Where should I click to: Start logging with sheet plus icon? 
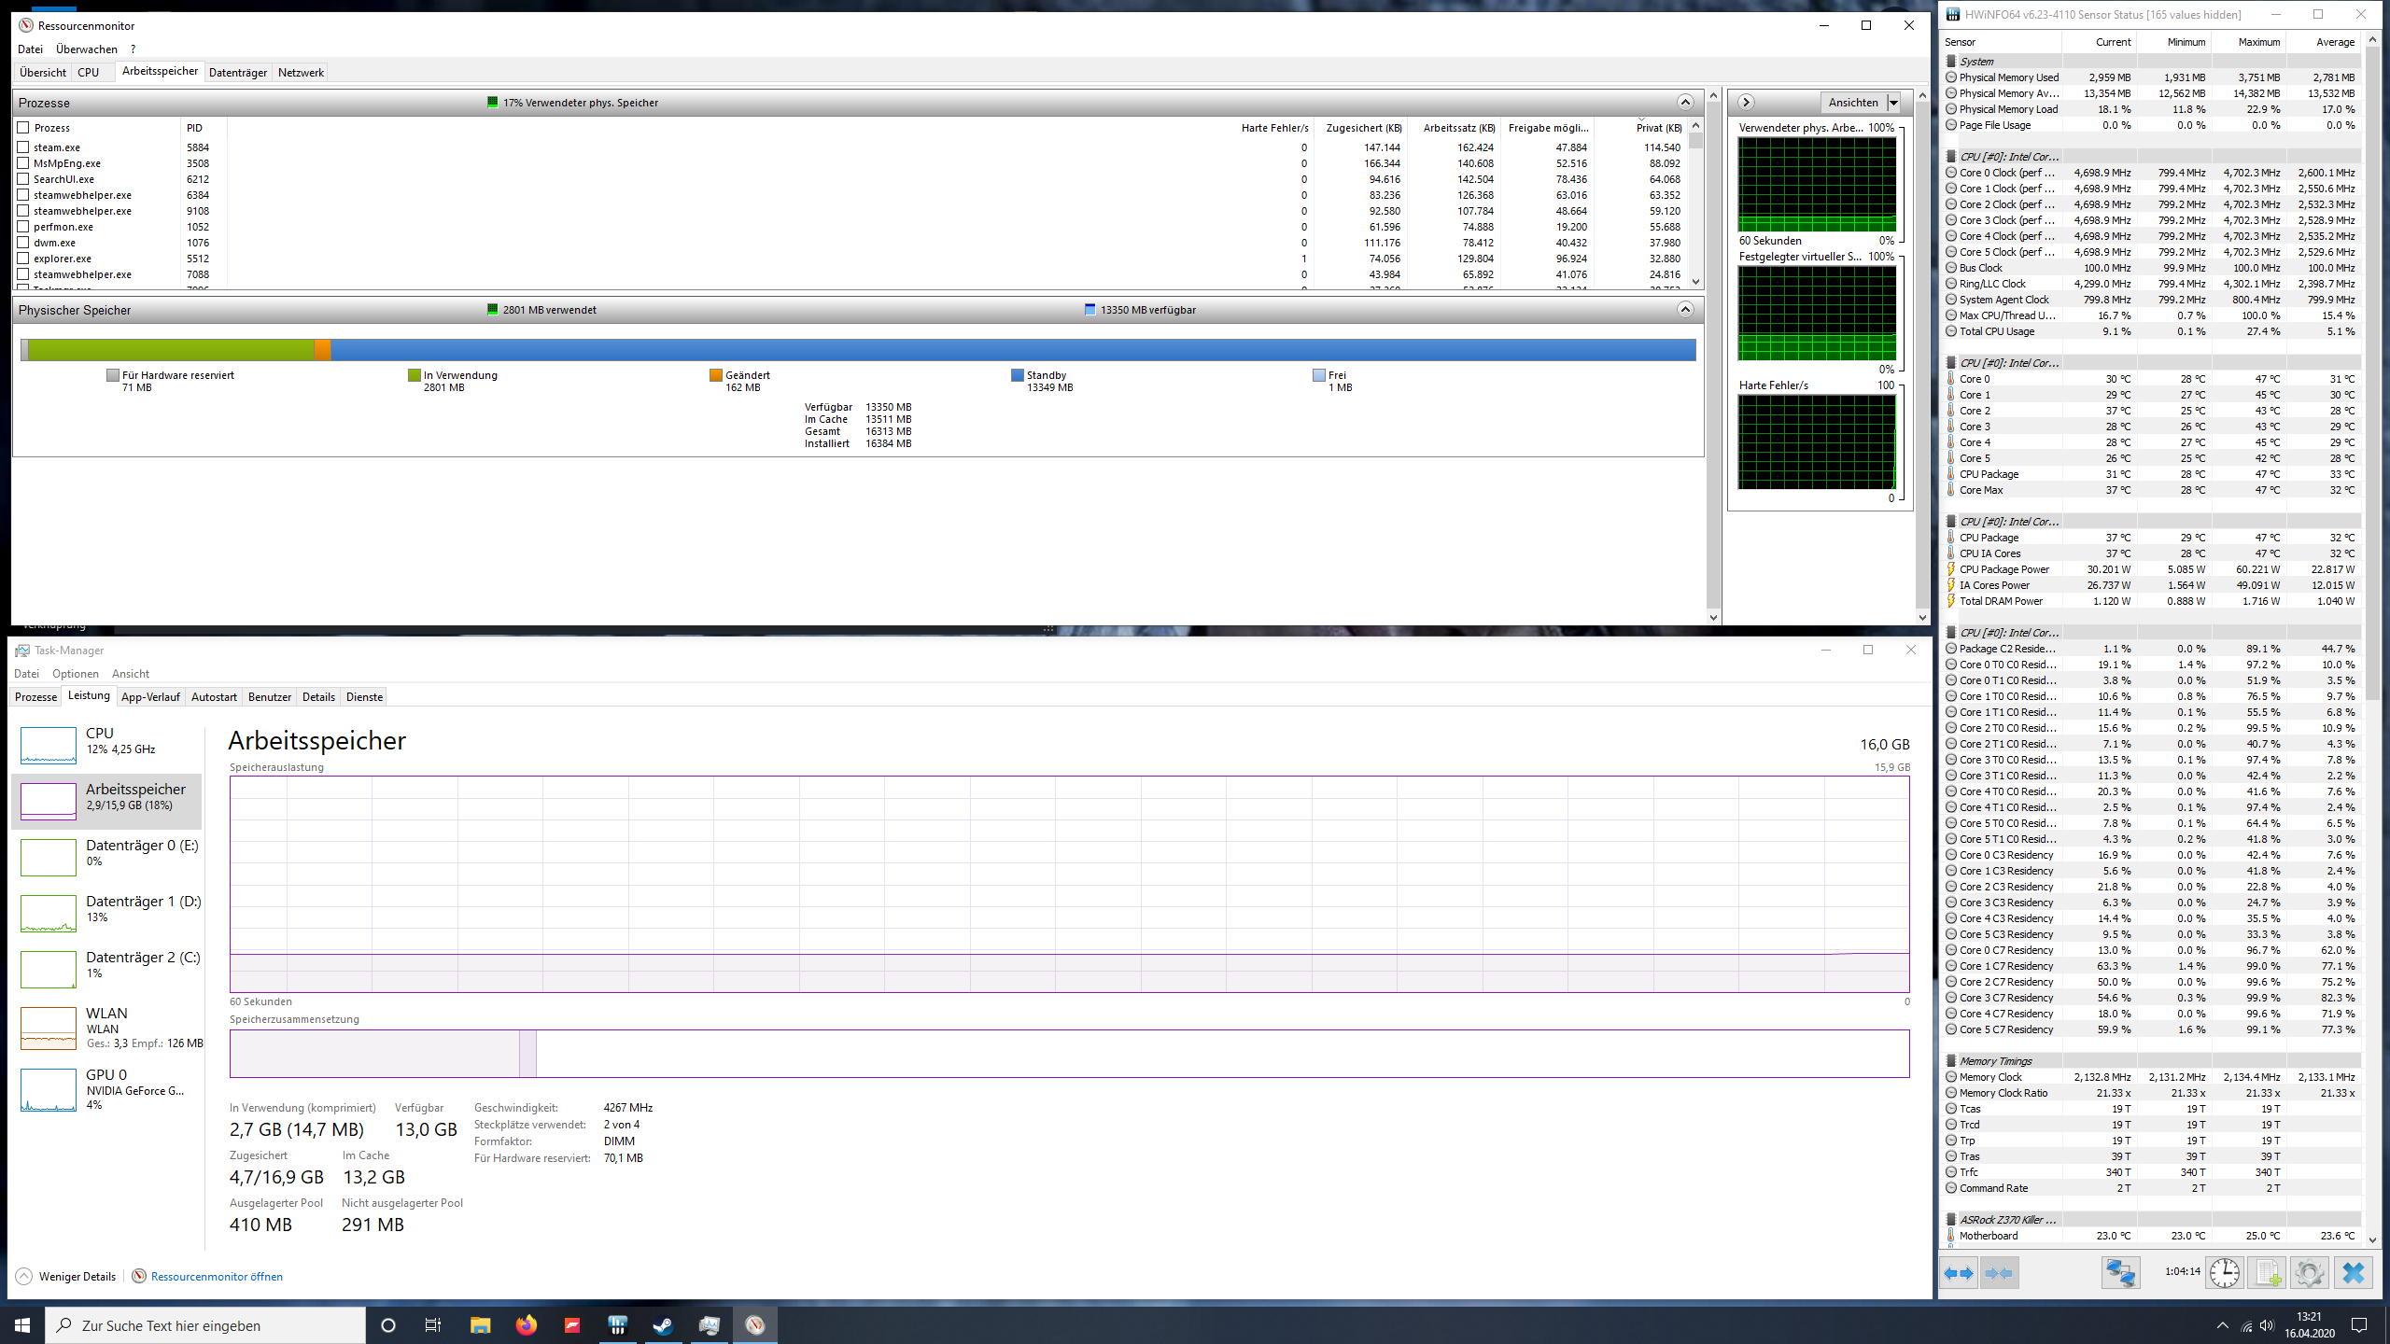[x=2267, y=1273]
